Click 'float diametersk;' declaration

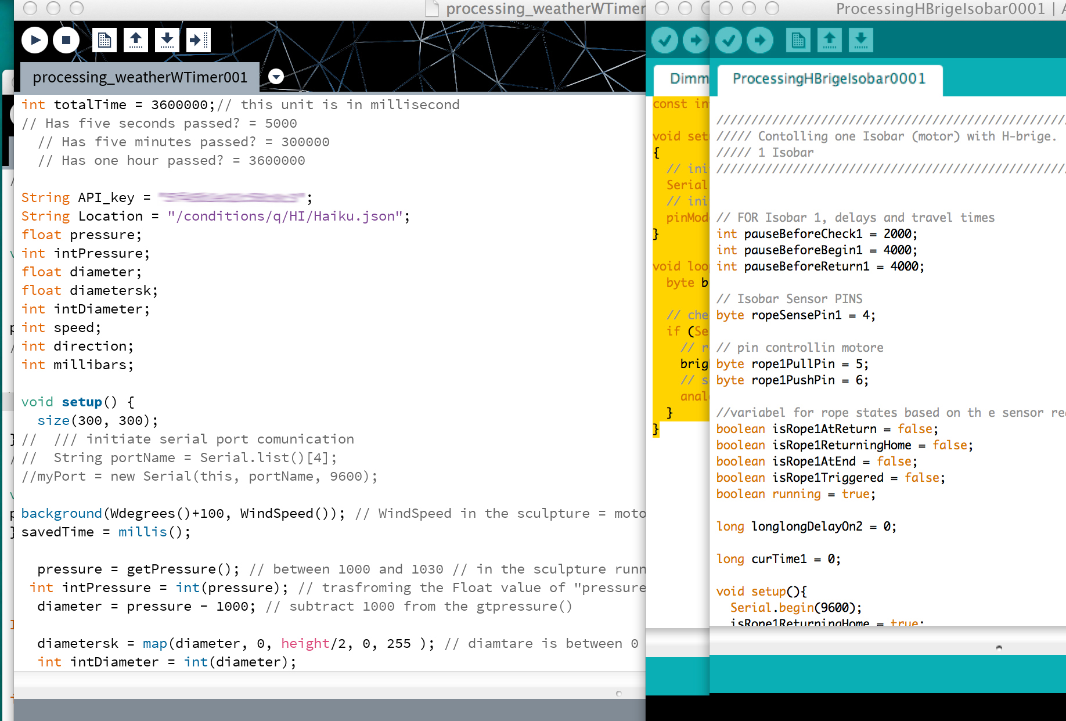89,290
